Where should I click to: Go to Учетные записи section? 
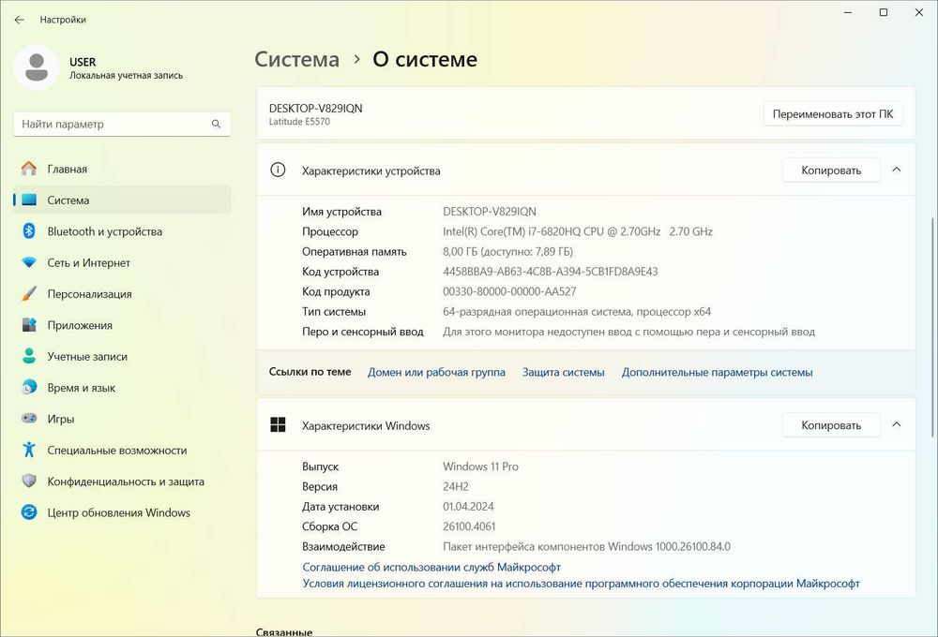coord(87,357)
